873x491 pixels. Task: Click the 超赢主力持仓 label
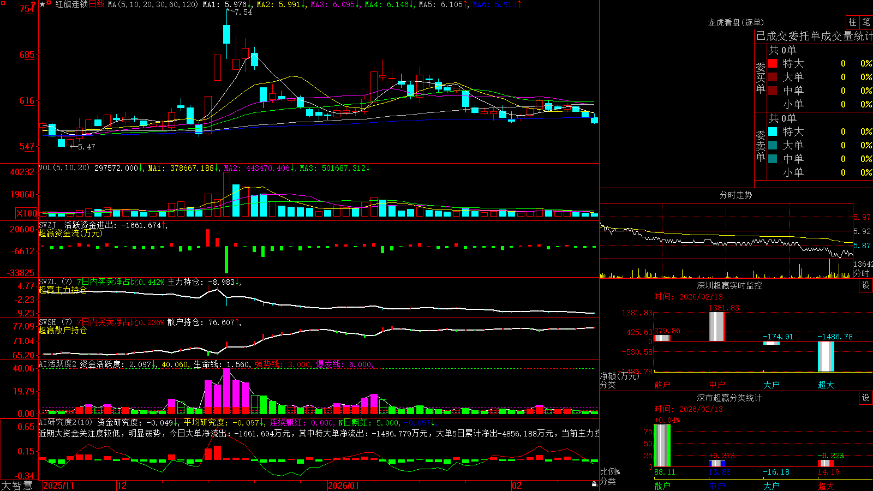(x=63, y=290)
